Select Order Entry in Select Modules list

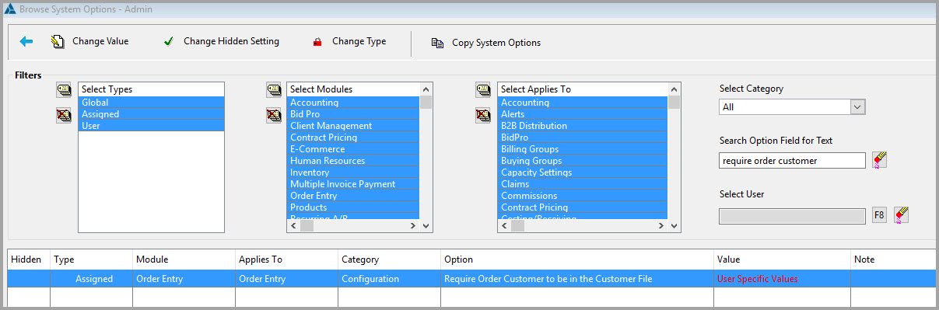[x=353, y=196]
